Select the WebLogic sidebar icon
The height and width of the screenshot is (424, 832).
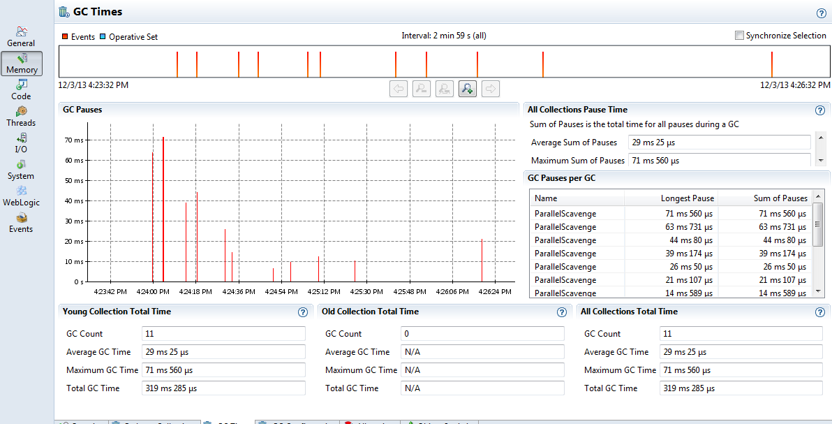tap(21, 198)
